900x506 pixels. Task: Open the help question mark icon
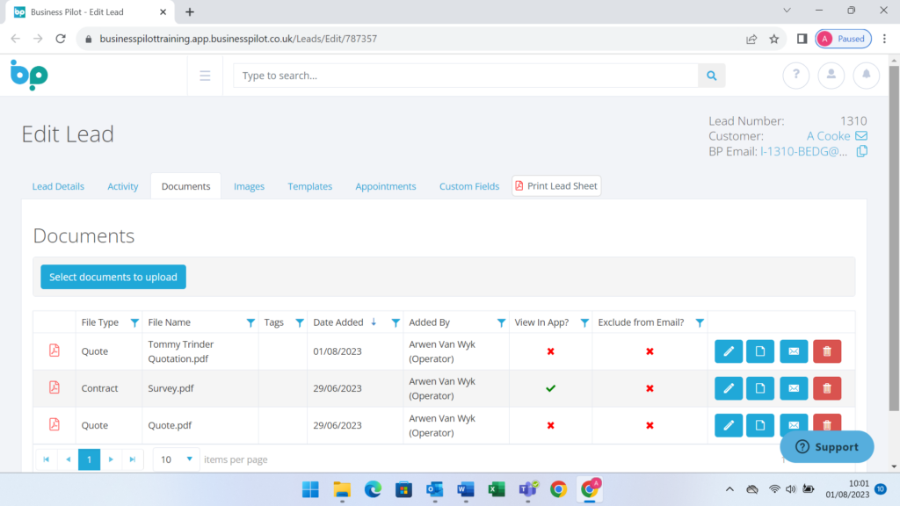[x=795, y=76]
